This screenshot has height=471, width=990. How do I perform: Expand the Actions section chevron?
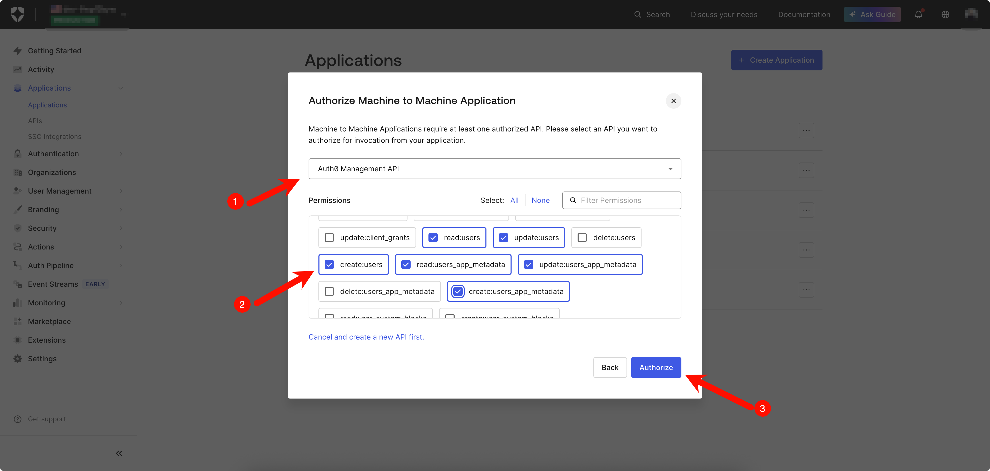click(121, 247)
